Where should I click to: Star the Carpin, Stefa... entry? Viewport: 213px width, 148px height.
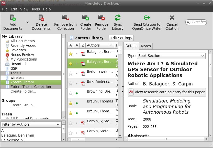pyautogui.click(x=71, y=133)
